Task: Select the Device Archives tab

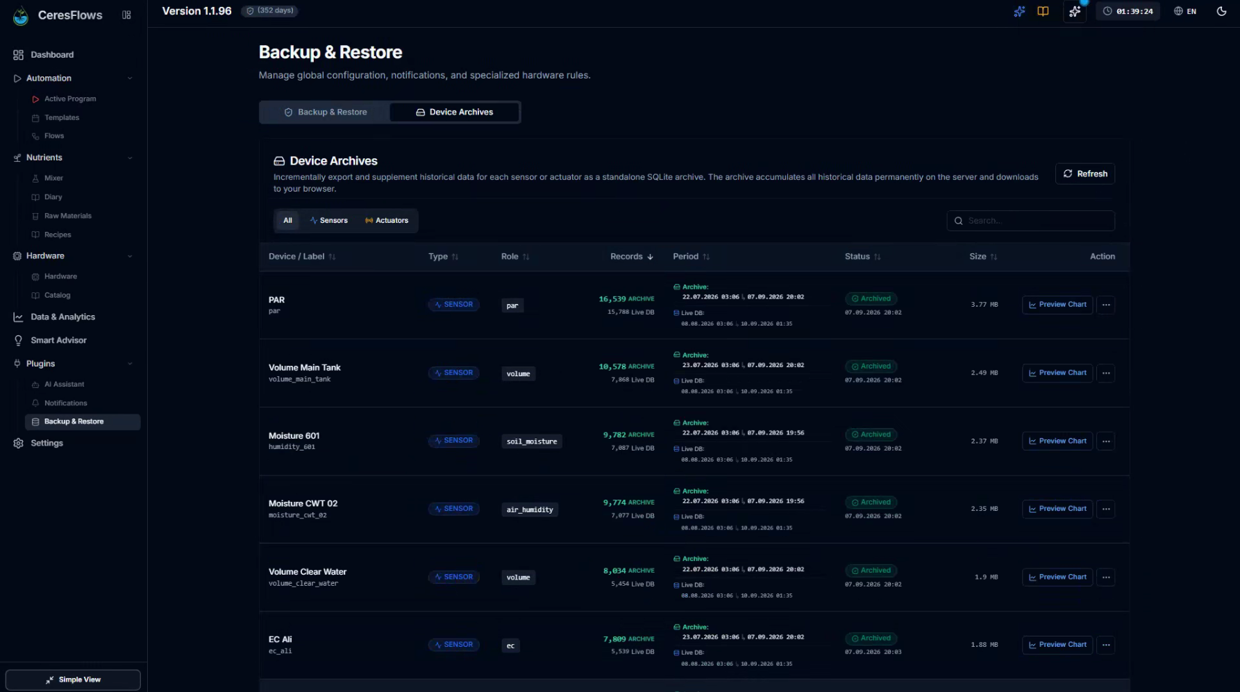Action: (x=454, y=112)
